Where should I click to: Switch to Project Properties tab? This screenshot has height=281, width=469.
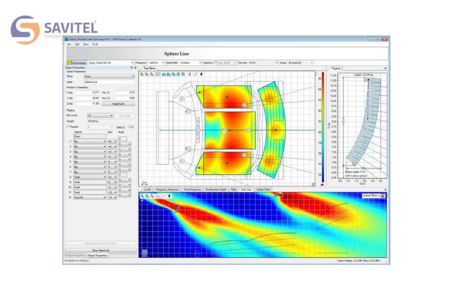pos(76,256)
